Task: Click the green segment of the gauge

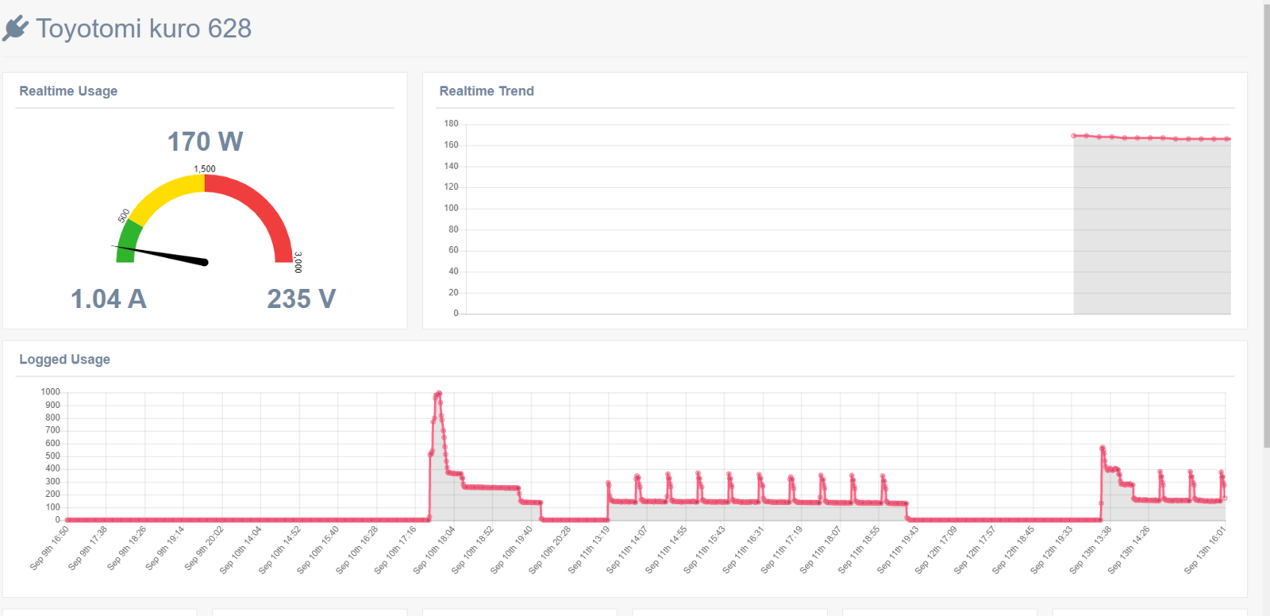Action: pos(128,242)
